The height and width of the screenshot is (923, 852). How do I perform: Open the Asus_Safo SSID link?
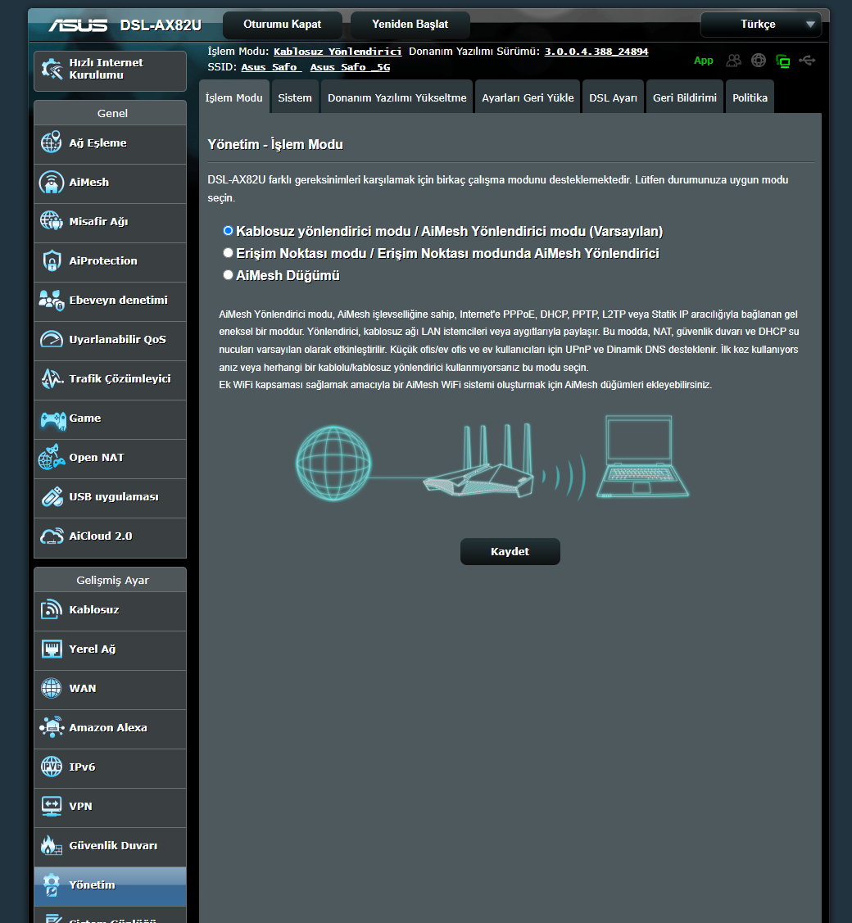(x=271, y=67)
